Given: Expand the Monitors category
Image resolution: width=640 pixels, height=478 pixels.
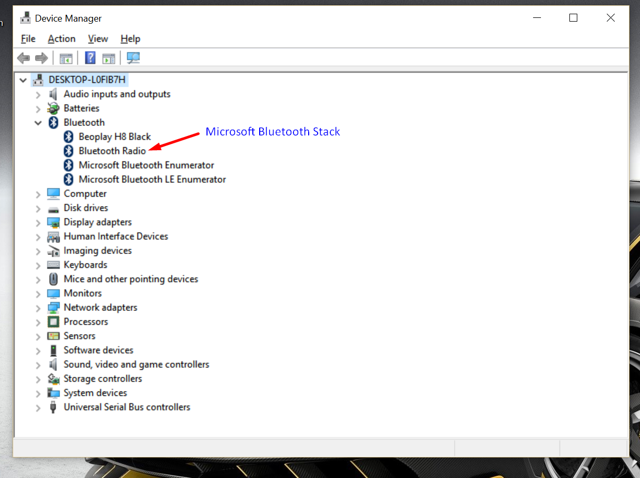Looking at the screenshot, I should coord(38,294).
